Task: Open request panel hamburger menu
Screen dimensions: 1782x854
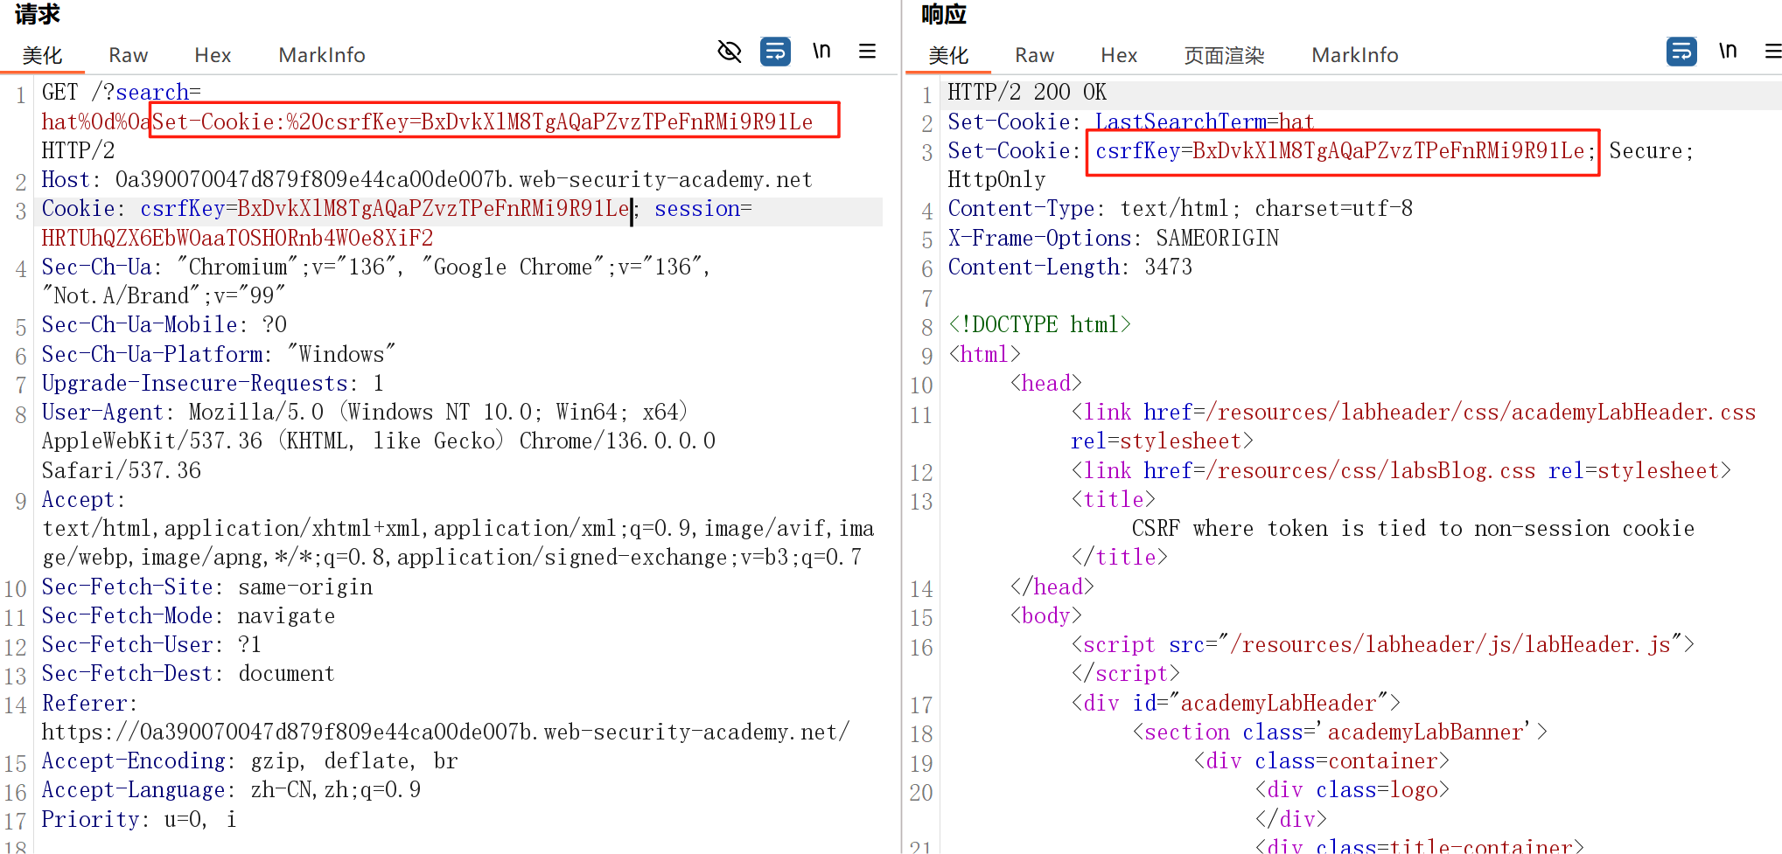Action: click(867, 52)
